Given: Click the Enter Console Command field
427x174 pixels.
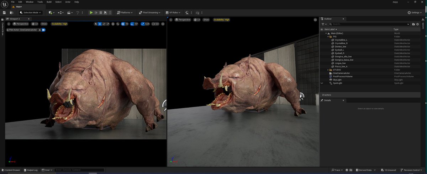Looking at the screenshot, I should coord(79,170).
